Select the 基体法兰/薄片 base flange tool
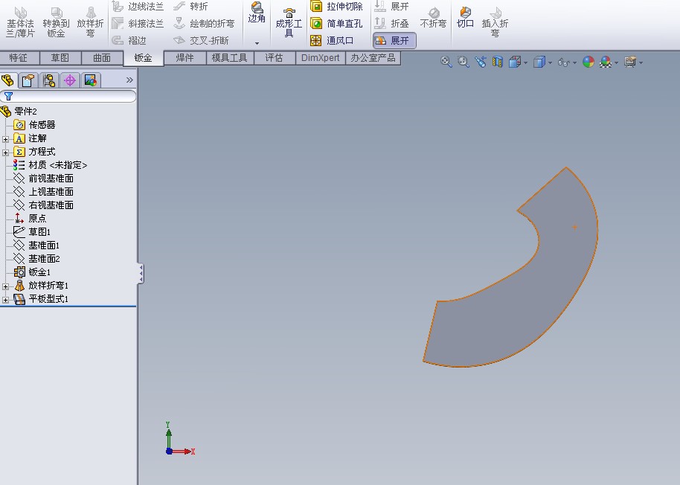Image resolution: width=680 pixels, height=485 pixels. click(20, 22)
